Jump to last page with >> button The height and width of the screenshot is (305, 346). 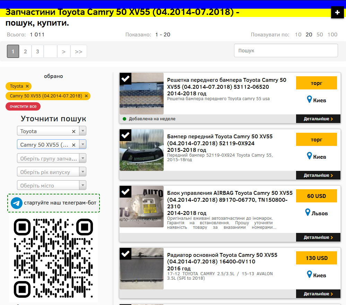coord(79,51)
